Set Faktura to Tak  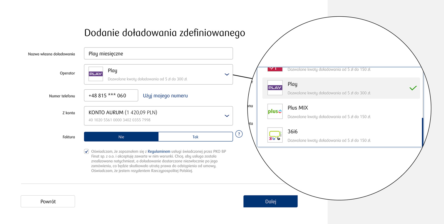tap(196, 137)
